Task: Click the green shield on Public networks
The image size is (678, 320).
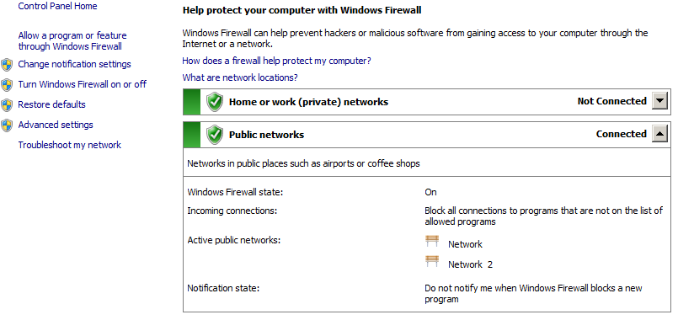Action: (215, 135)
